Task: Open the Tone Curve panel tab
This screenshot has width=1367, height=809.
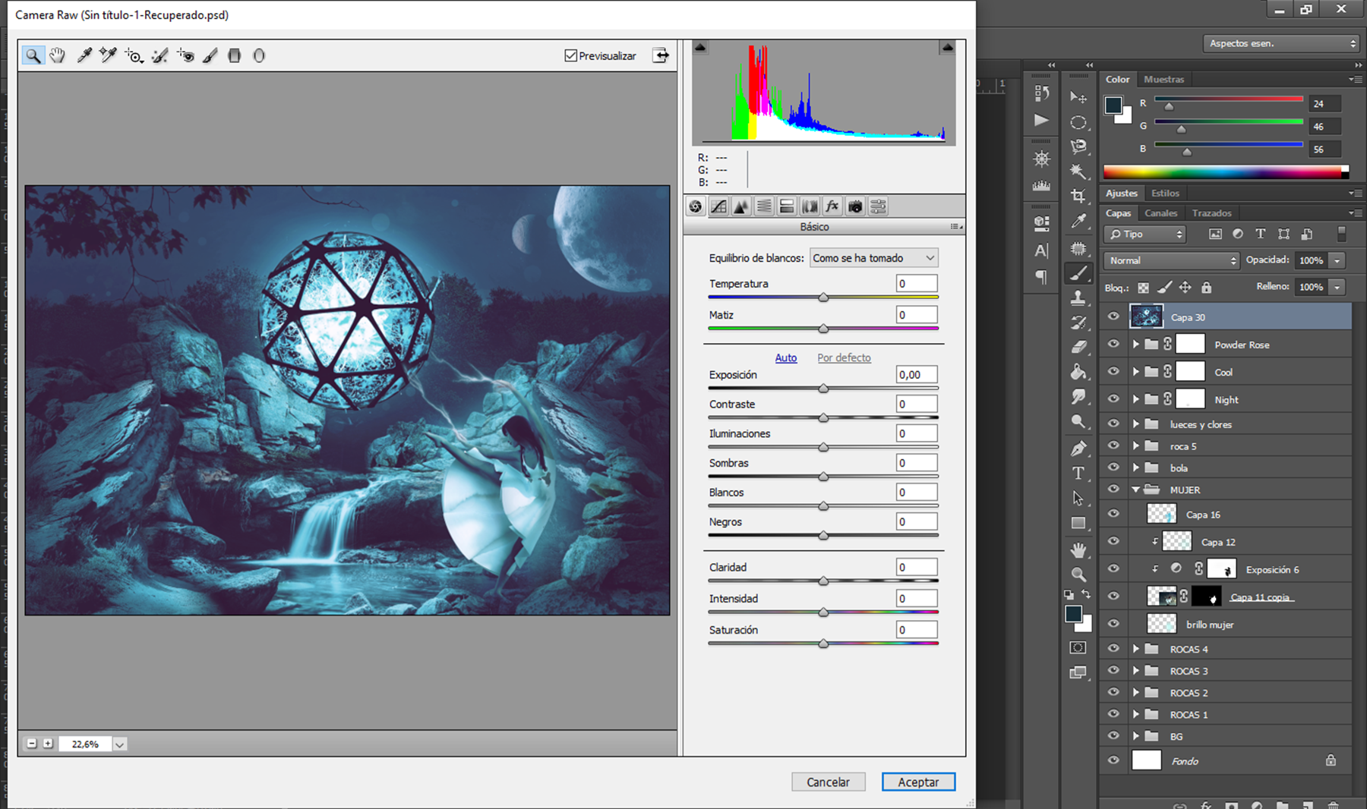Action: coord(718,206)
